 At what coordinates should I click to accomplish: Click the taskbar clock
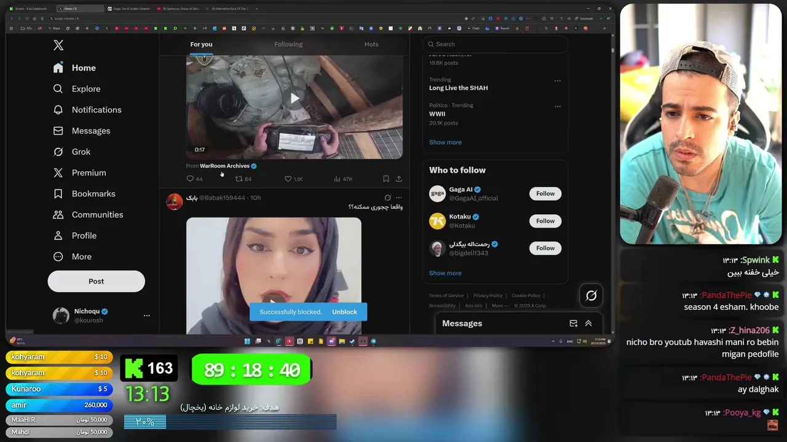tap(599, 341)
